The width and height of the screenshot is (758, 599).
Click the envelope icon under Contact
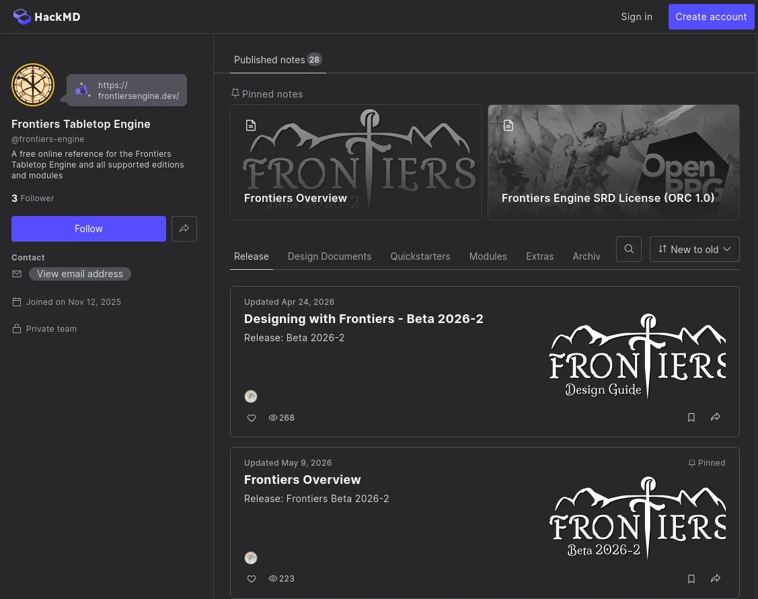(17, 274)
